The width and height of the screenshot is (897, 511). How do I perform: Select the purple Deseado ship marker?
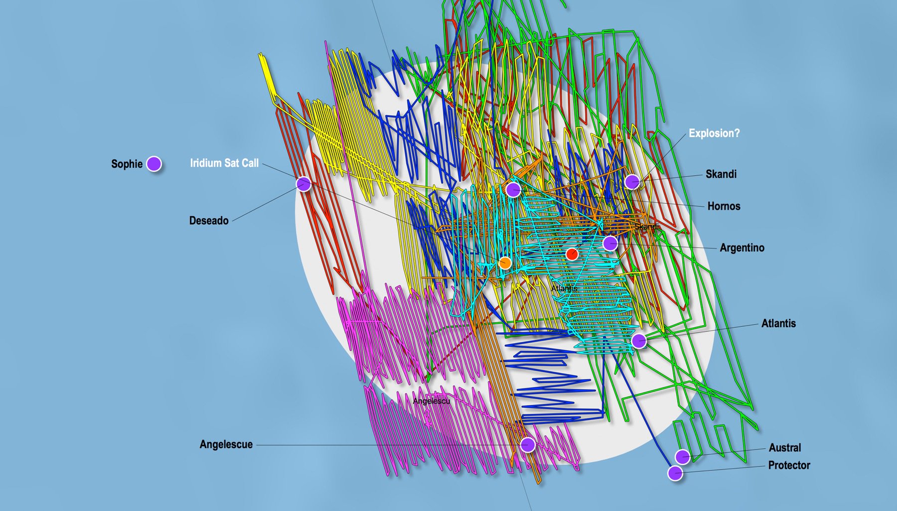click(304, 184)
